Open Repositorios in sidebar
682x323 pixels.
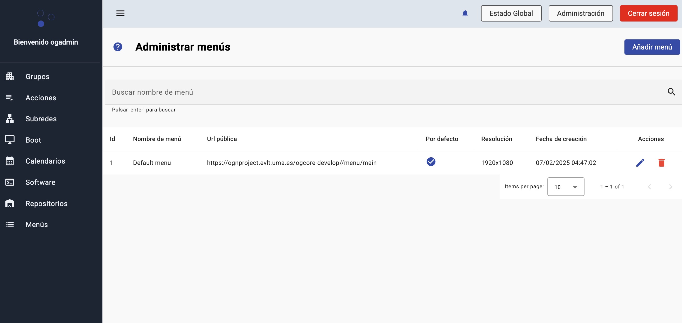coord(46,203)
